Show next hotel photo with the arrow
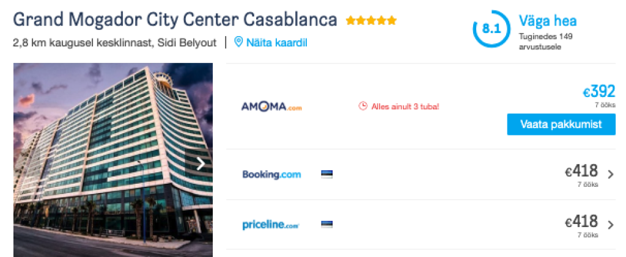This screenshot has height=257, width=626. [200, 164]
